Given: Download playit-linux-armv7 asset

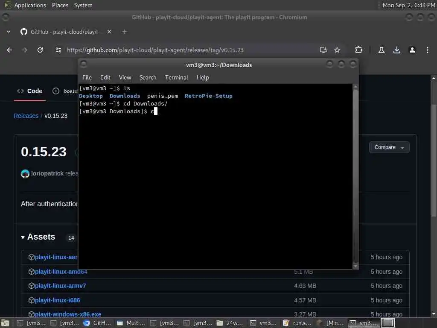Looking at the screenshot, I should (61, 286).
